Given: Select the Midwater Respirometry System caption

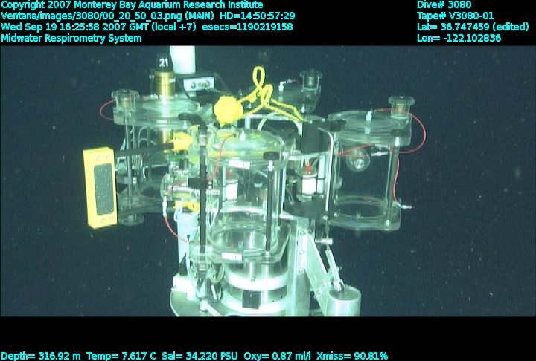Looking at the screenshot, I should tap(71, 38).
